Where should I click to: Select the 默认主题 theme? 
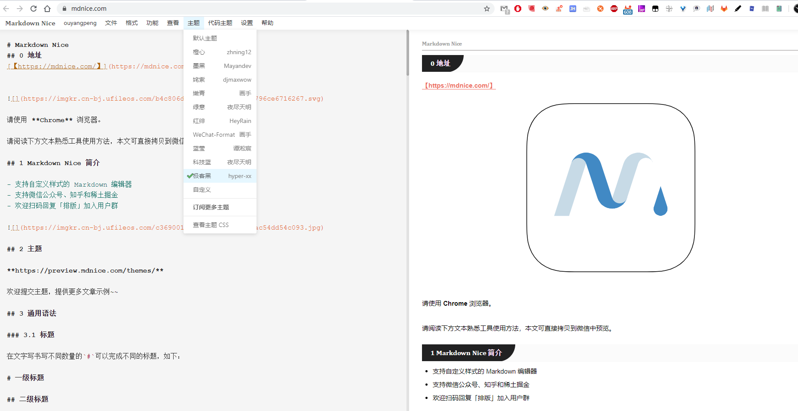pyautogui.click(x=220, y=38)
